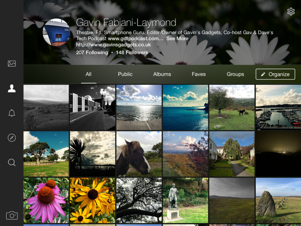Screen dimensions: 301x226
Task: Select the profile person icon in sidebar
Action: [x=12, y=88]
